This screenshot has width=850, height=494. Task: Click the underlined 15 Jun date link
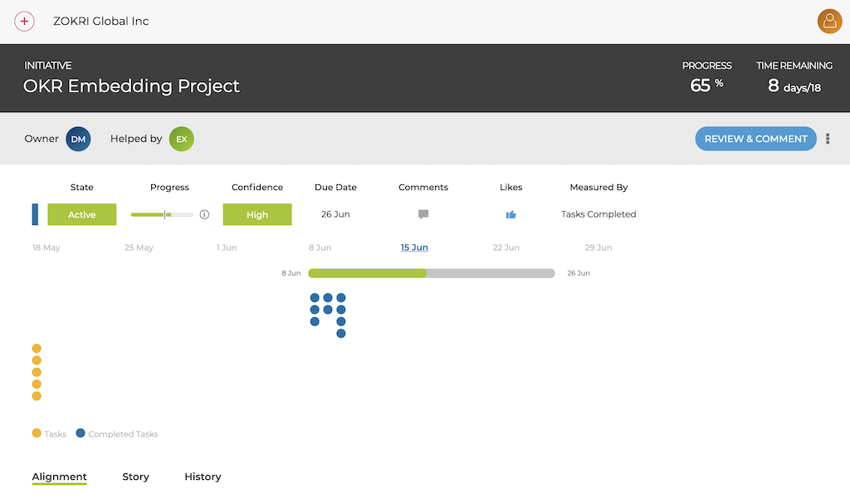(x=414, y=247)
